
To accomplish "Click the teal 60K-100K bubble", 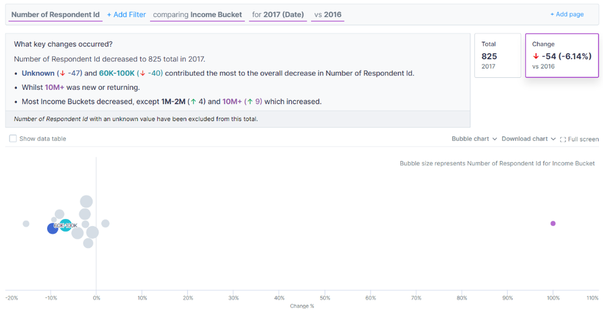I will pos(66,225).
